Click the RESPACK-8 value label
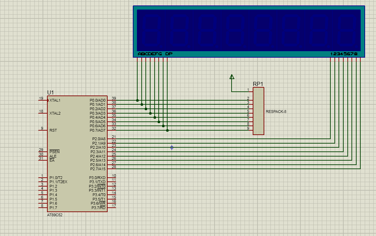This screenshot has width=376, height=236. (x=276, y=112)
